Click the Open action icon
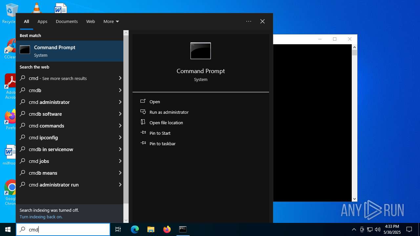Screen dimensions: 420x236 (143, 101)
